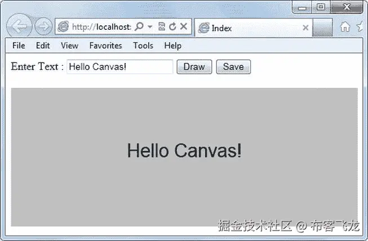This screenshot has width=368, height=241.
Task: Go to the Home page icon
Action: pos(345,26)
